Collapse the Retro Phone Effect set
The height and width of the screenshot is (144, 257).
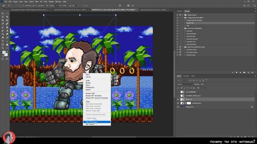coord(183,47)
